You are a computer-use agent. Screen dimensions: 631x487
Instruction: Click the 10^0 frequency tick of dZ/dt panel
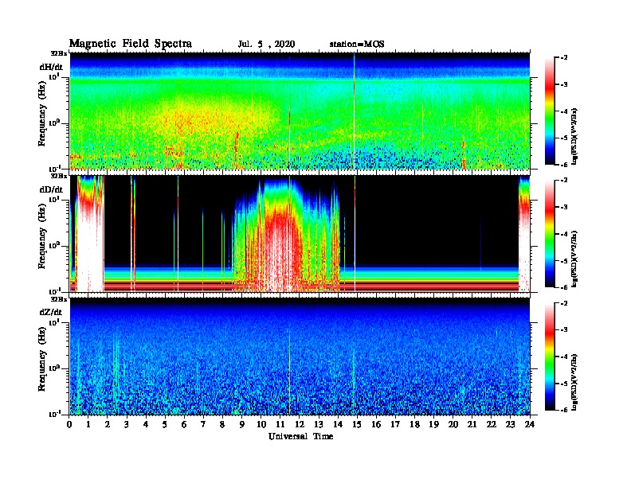pyautogui.click(x=54, y=368)
